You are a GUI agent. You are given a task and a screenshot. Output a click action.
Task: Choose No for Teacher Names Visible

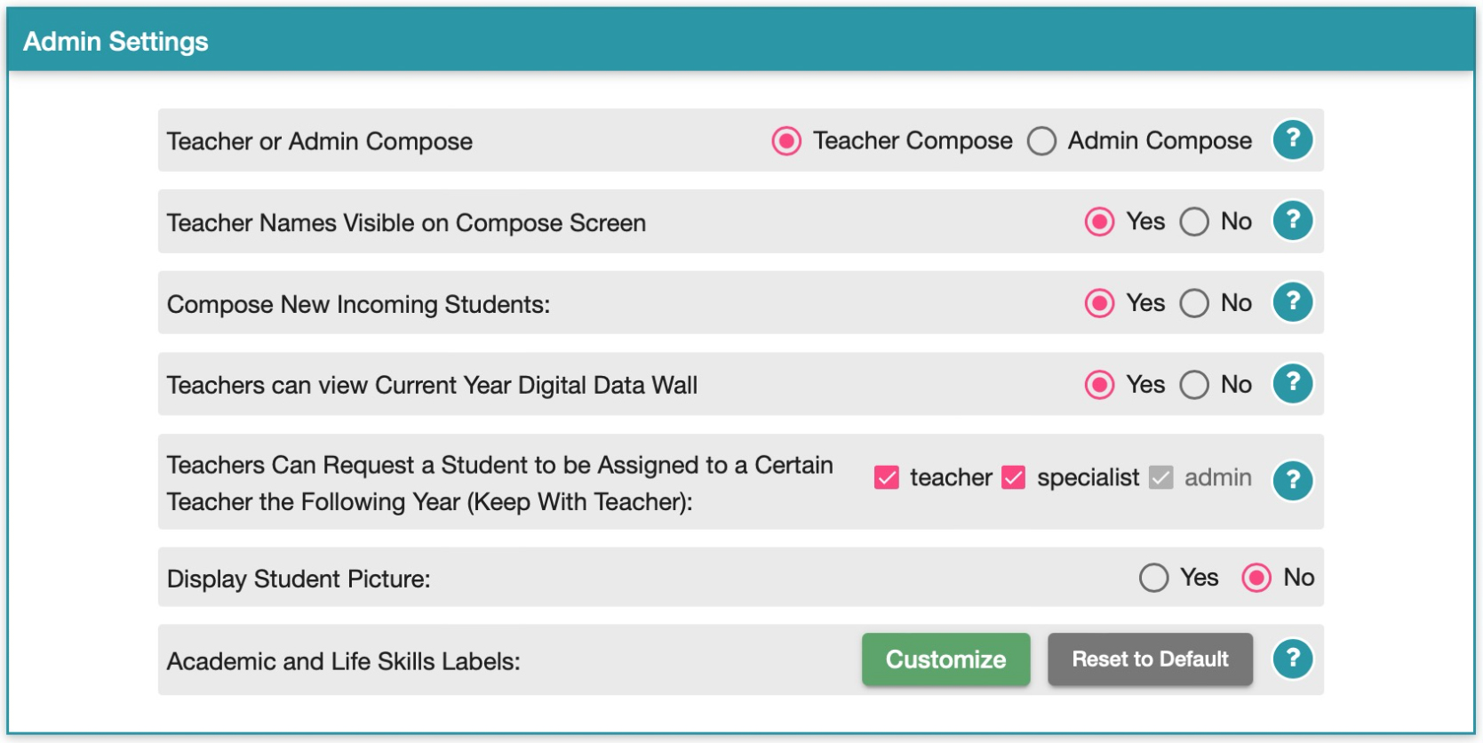[1194, 221]
